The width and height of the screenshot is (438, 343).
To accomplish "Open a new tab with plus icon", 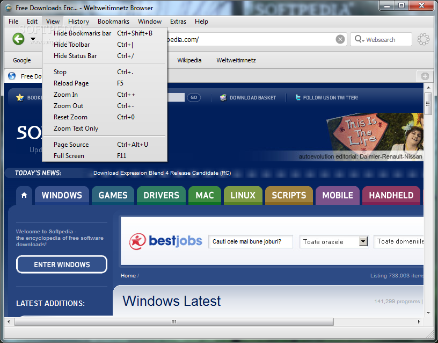I will click(x=425, y=76).
